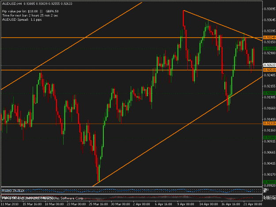
Task: Click the '25 Mar 16:00' time axis label
Action: coord(98,204)
